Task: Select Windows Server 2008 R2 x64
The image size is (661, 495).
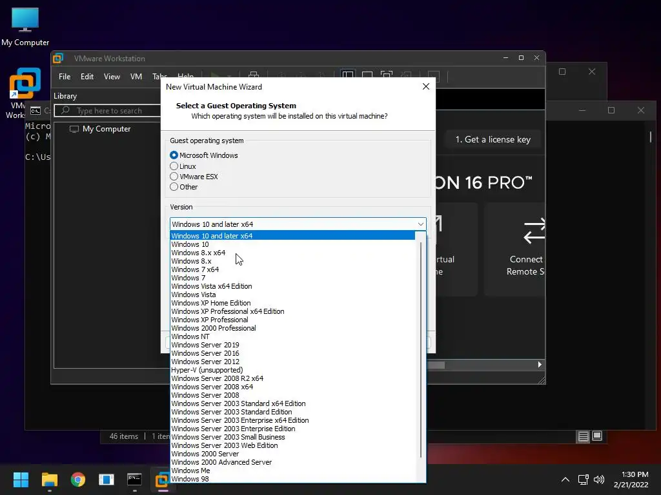Action: pos(292,378)
